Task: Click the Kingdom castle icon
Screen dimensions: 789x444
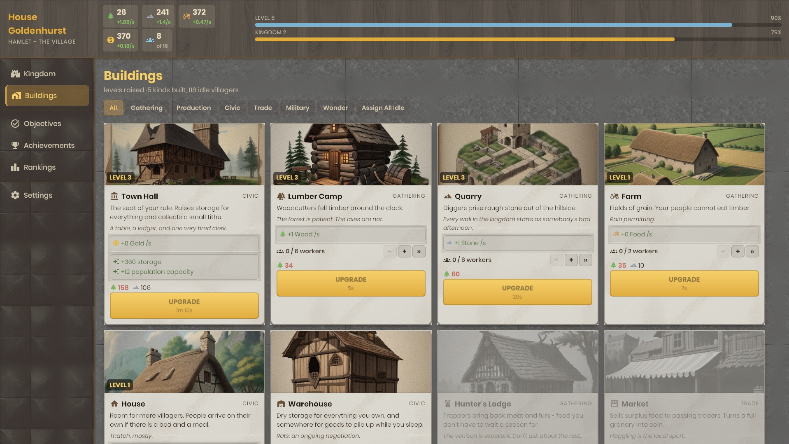Action: pyautogui.click(x=15, y=74)
